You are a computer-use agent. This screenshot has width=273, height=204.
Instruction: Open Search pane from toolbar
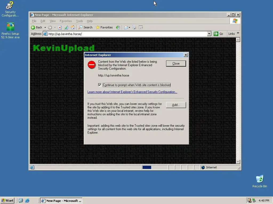point(85,27)
